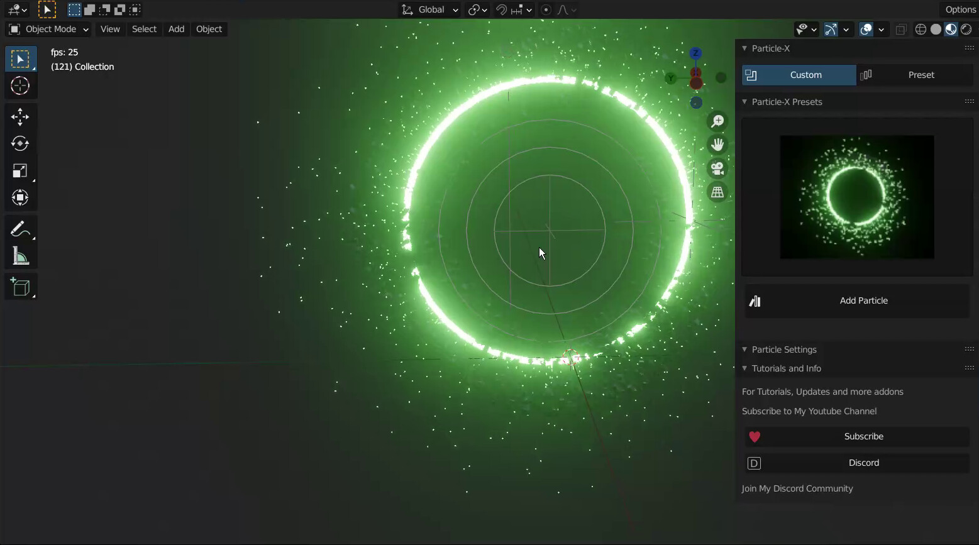
Task: Open the View menu
Action: (110, 29)
